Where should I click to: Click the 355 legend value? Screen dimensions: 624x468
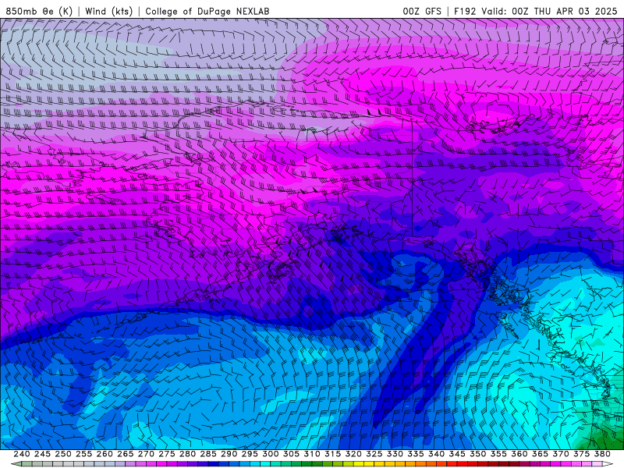coord(498,454)
